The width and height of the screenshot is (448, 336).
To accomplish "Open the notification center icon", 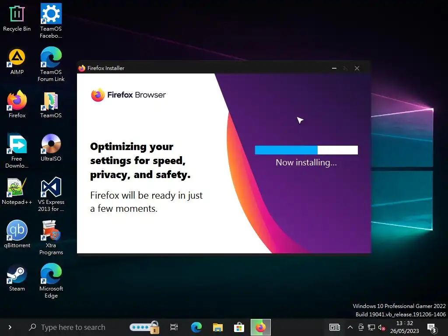I will click(432, 328).
